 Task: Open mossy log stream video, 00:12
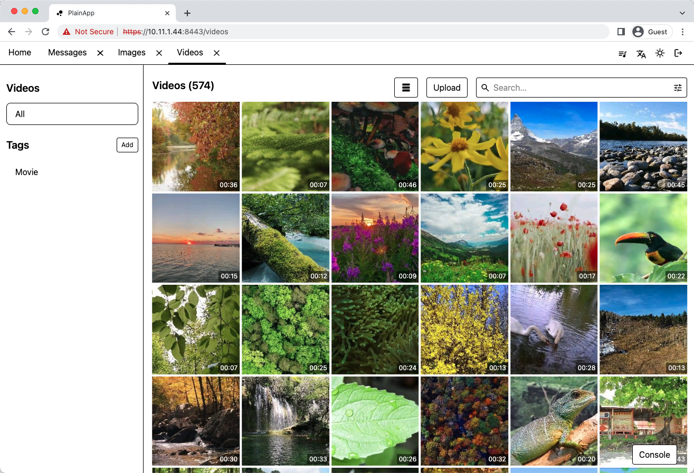click(286, 238)
